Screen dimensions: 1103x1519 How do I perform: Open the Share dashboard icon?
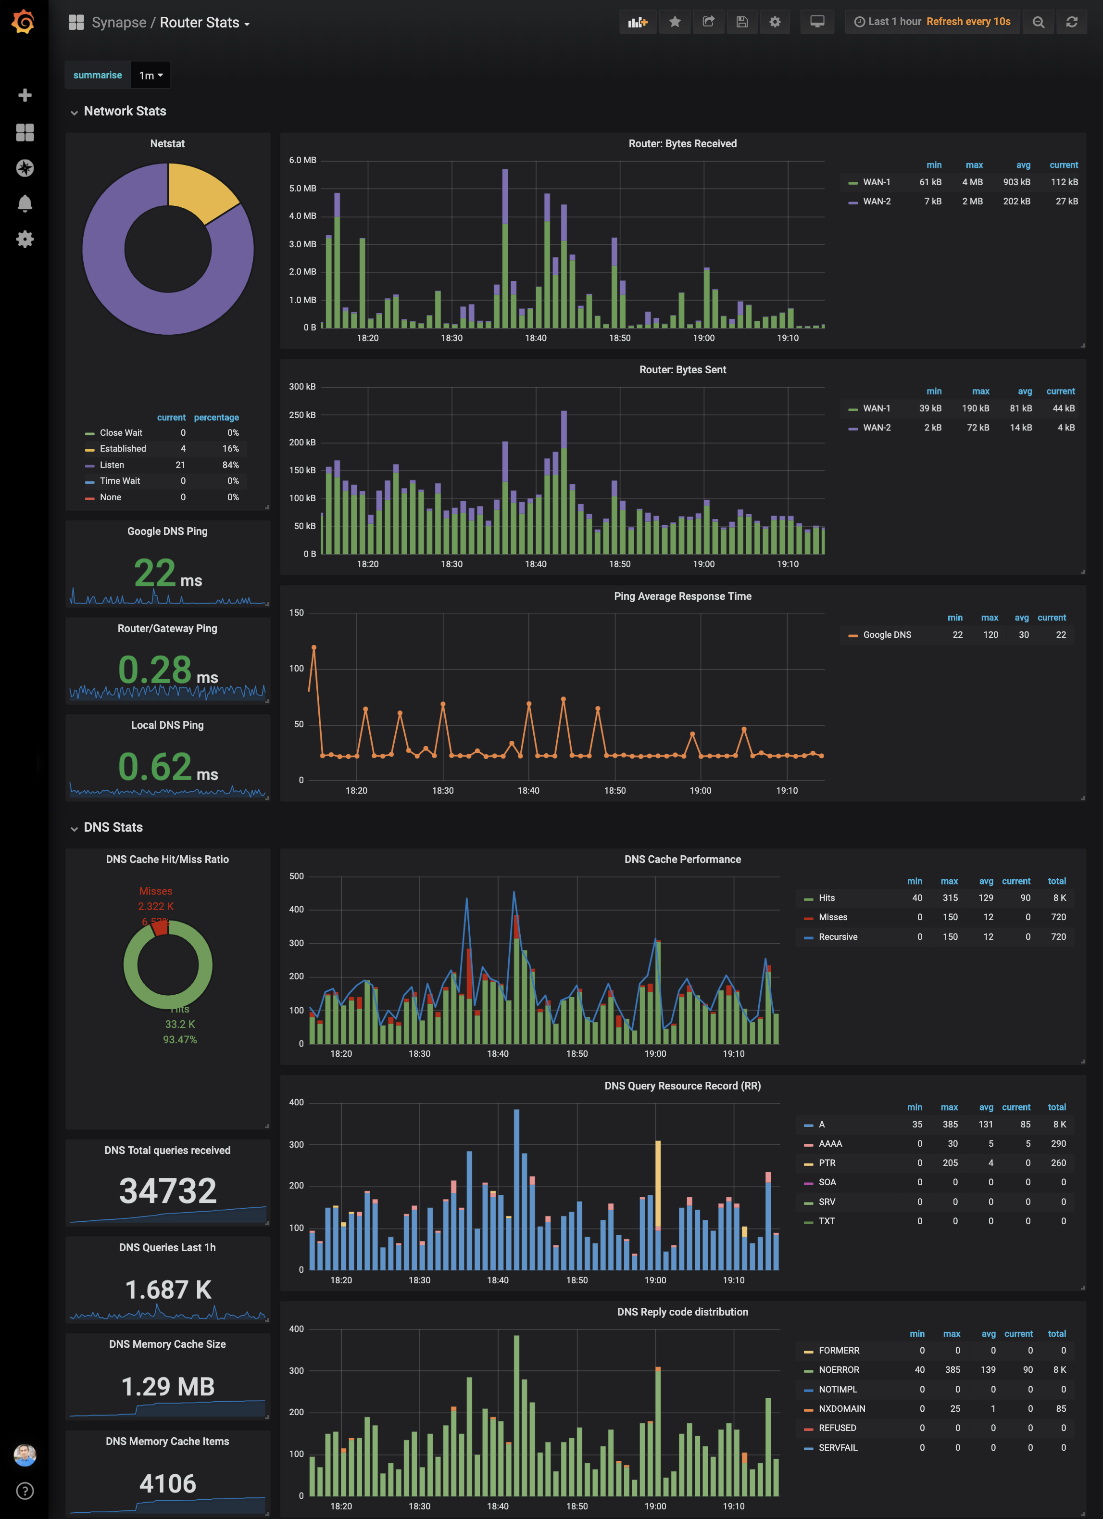(x=708, y=22)
